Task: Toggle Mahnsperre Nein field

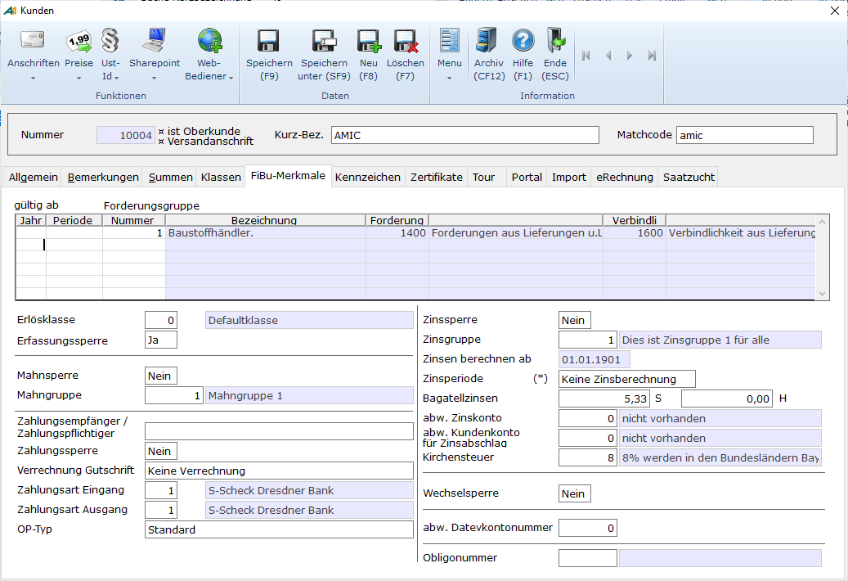Action: coord(160,376)
